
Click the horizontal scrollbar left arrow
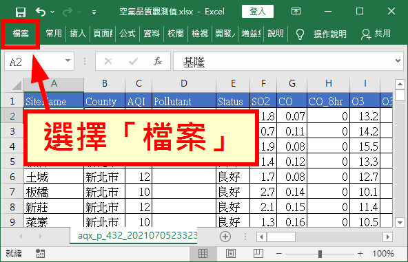(x=261, y=237)
